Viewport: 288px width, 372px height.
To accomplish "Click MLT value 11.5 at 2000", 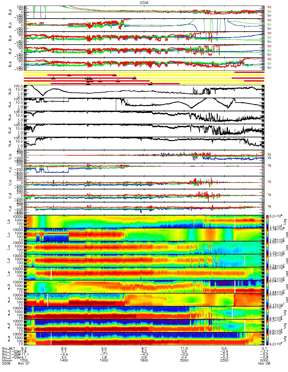I will 185,348.
